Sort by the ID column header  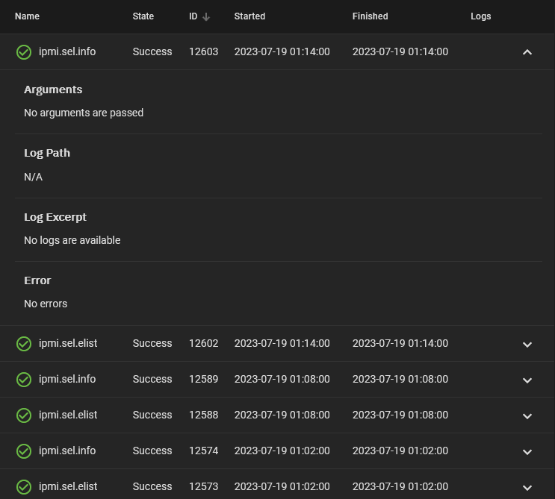point(193,16)
